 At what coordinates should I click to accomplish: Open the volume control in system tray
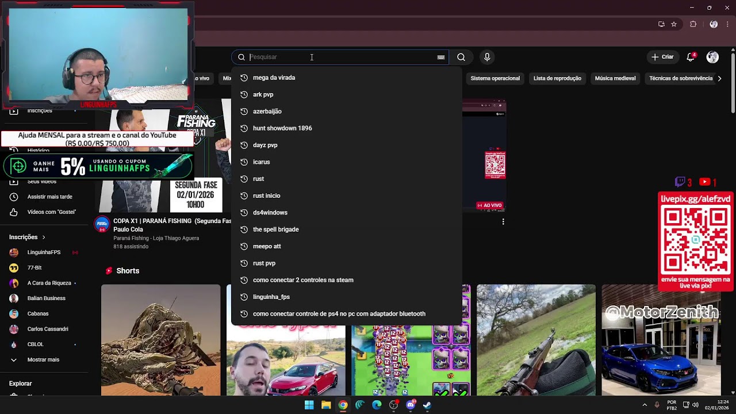[x=695, y=405]
